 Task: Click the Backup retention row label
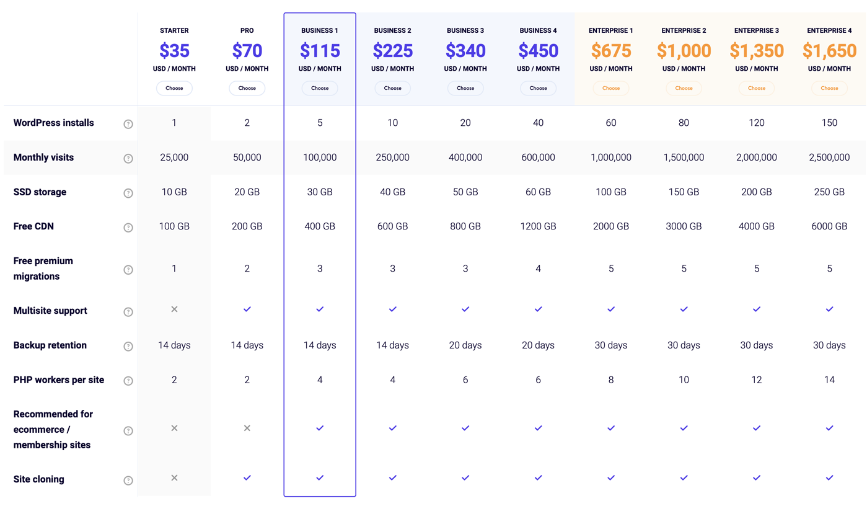(x=50, y=345)
